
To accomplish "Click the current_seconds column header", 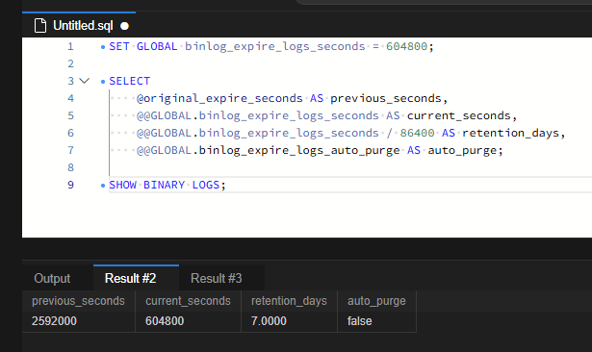I will coord(188,301).
